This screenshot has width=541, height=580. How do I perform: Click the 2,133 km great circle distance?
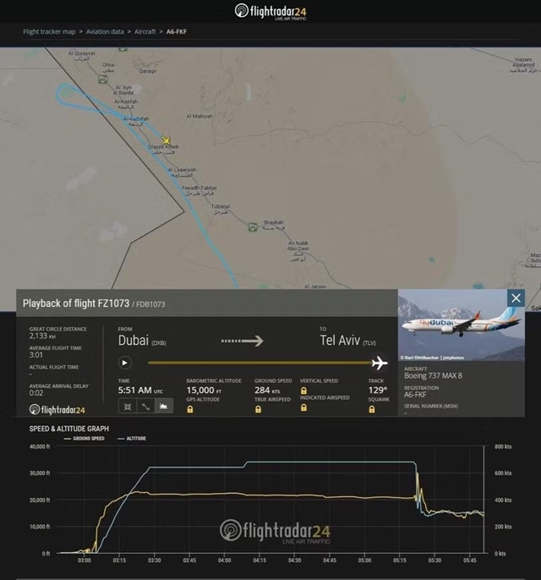coord(42,336)
